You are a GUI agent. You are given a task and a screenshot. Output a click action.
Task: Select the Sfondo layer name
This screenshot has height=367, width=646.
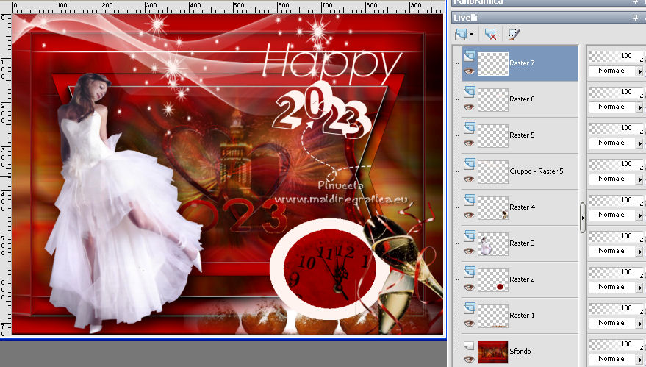point(520,352)
